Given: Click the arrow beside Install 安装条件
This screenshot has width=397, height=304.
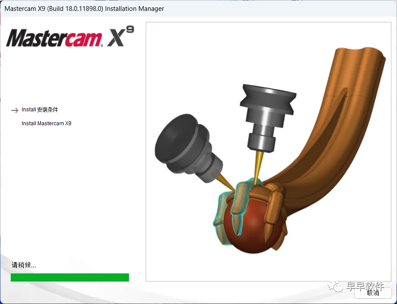Looking at the screenshot, I should click(x=15, y=110).
